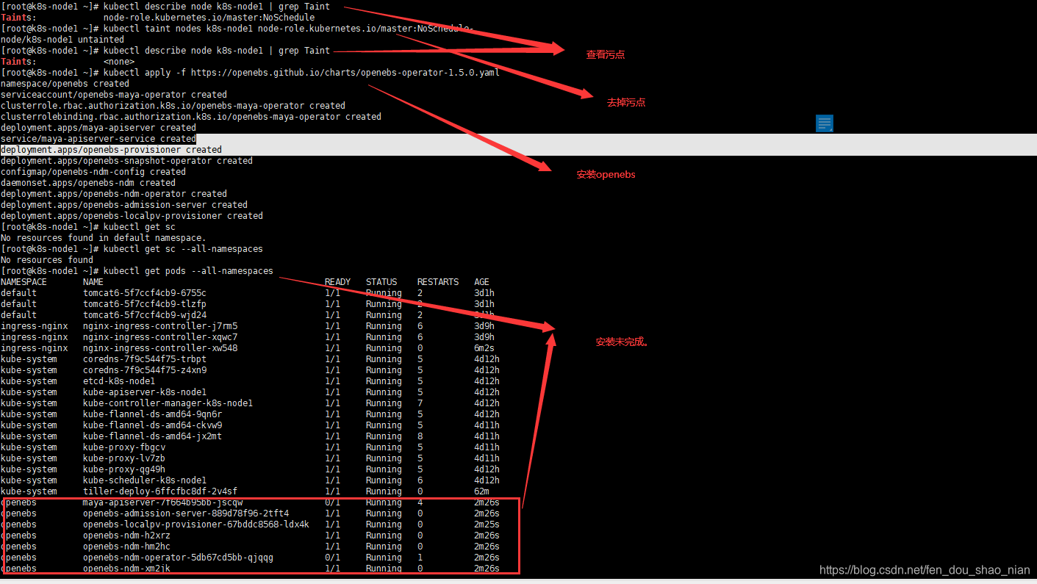Screen dimensions: 1037x584
Task: Click pod name kube-proxy-lv7zb
Action: click(x=124, y=458)
